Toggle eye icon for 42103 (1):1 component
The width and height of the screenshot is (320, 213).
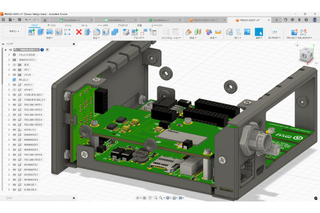[14, 129]
